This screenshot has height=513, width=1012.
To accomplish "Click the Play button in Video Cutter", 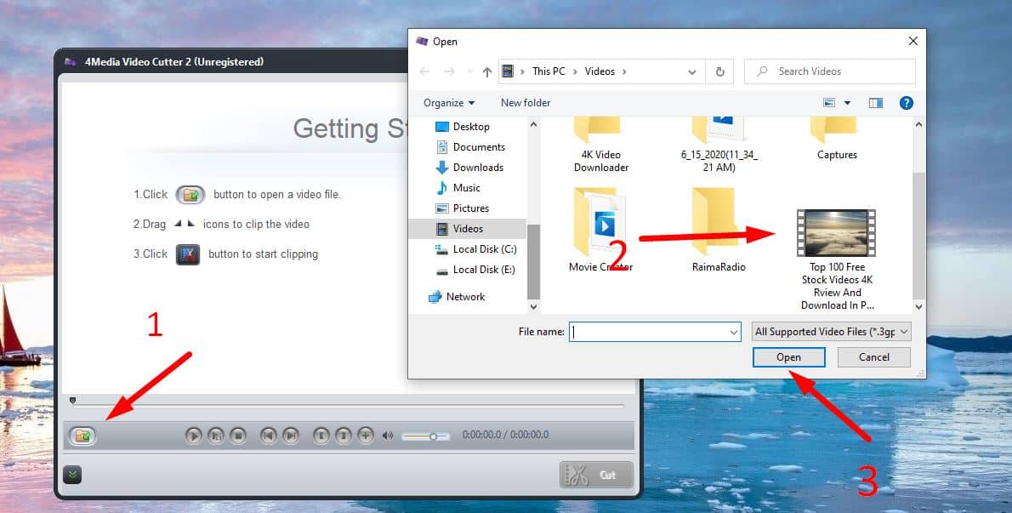I will (x=193, y=436).
